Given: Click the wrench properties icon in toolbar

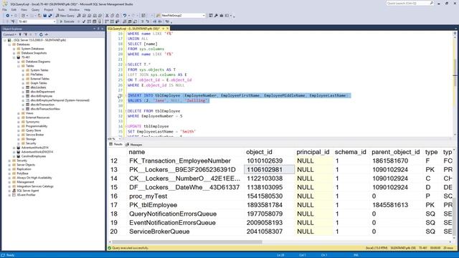Looking at the screenshot, I should tap(216, 16).
